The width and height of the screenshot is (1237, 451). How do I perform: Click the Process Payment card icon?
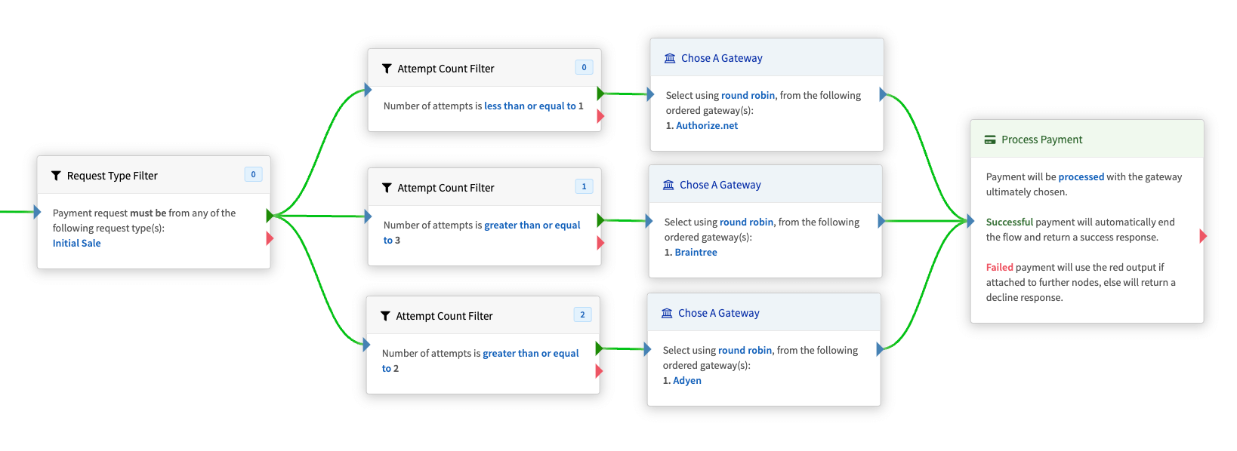click(x=990, y=140)
